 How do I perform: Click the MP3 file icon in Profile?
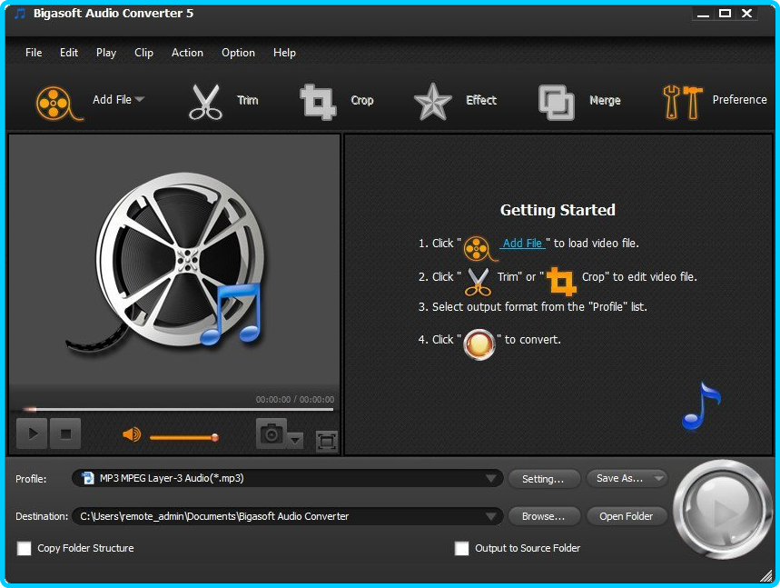[87, 478]
